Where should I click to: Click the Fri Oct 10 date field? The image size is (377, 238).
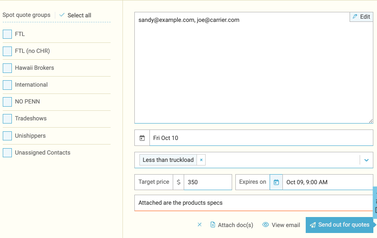261,138
